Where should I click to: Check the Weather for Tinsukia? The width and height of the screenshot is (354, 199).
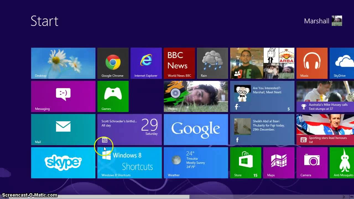pyautogui.click(x=196, y=163)
